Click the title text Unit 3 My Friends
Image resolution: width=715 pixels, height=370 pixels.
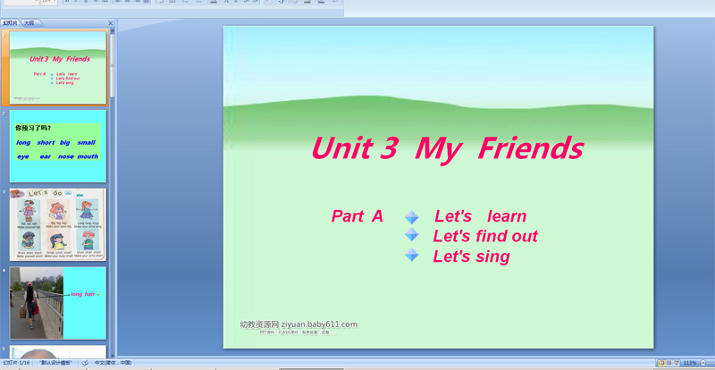[x=448, y=148]
